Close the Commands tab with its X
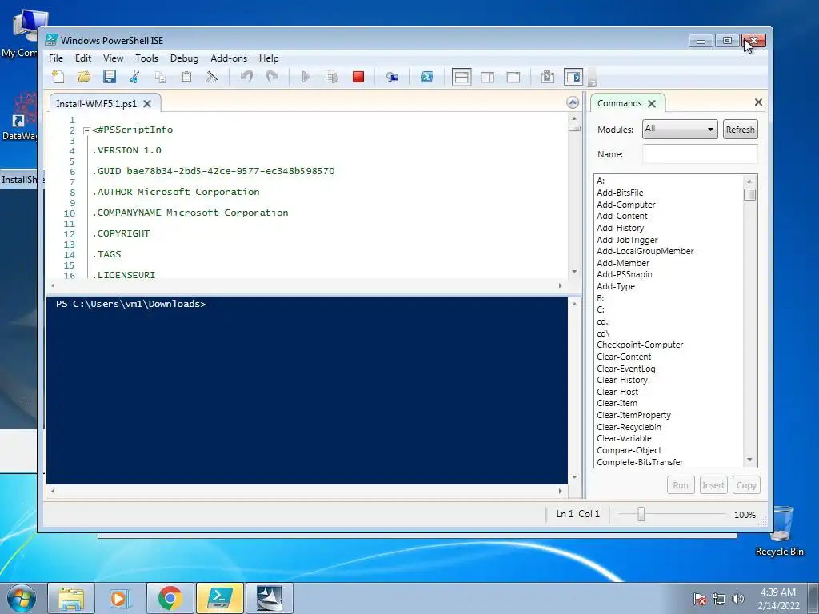 coord(652,103)
